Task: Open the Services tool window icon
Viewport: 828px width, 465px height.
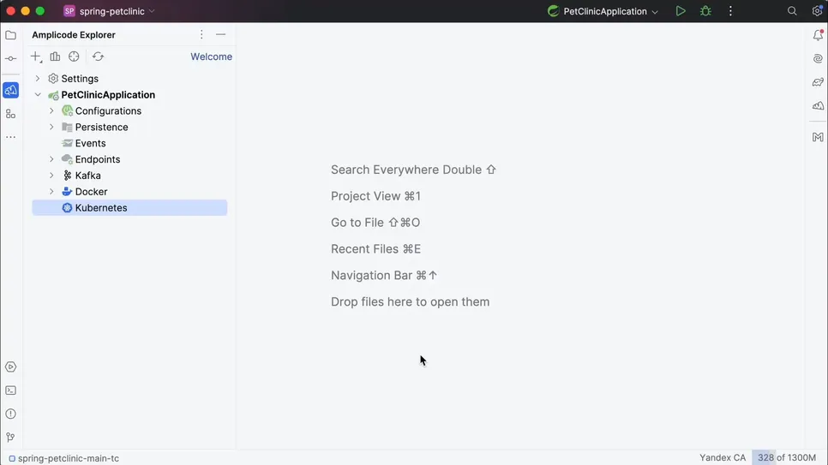Action: tap(10, 367)
